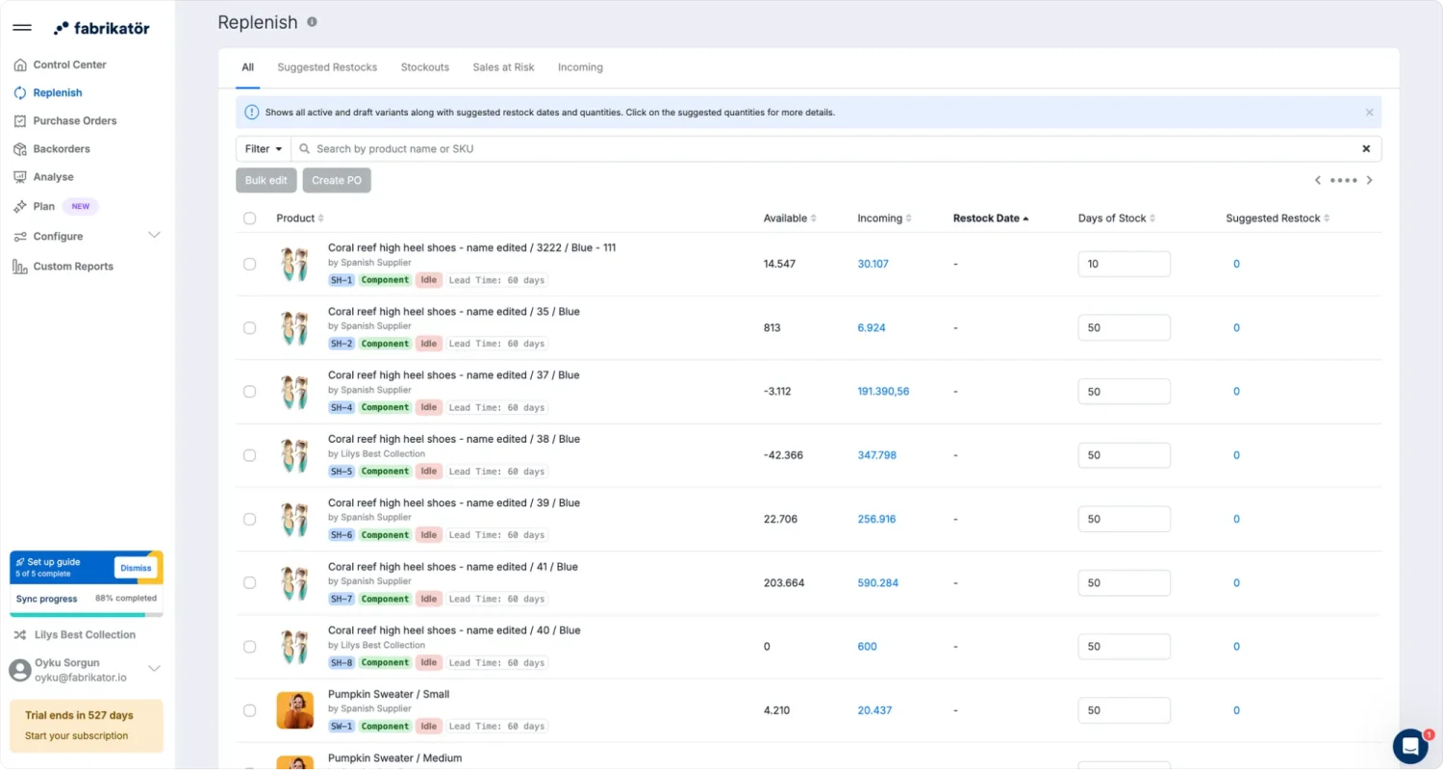Open the chat support bubble icon
This screenshot has height=770, width=1443.
1410,746
